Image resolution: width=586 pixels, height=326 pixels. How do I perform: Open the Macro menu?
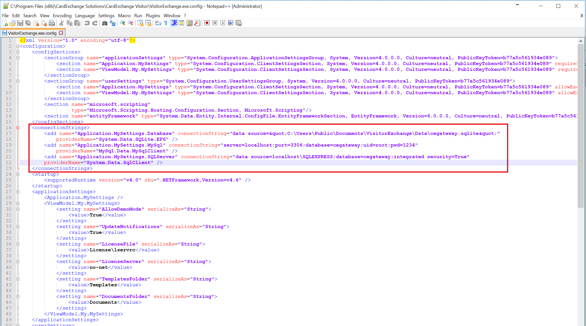point(124,16)
